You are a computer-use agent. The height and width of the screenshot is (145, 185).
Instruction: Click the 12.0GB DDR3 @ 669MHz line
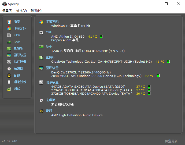click(x=88, y=51)
